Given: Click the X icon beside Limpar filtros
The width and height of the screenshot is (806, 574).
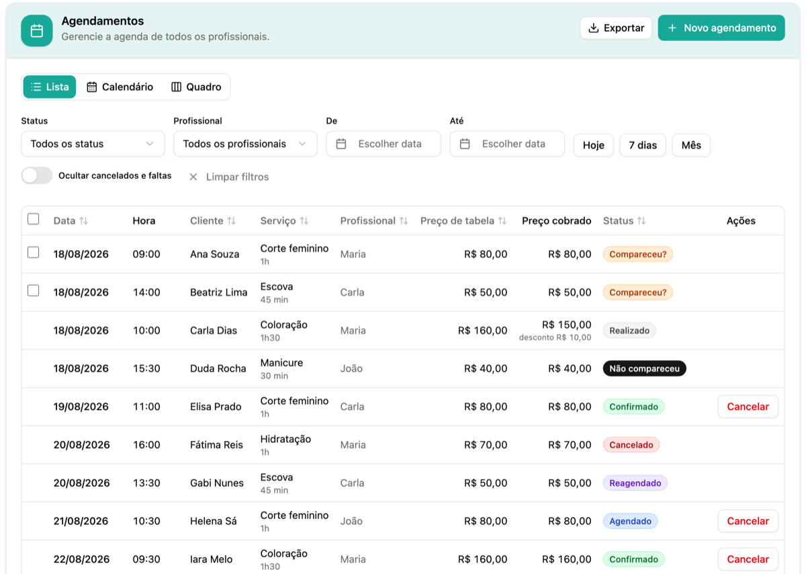Looking at the screenshot, I should click(193, 177).
